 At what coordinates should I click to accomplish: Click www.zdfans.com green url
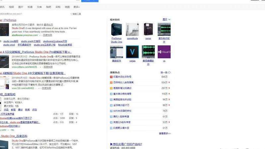pyautogui.click(x=25, y=67)
